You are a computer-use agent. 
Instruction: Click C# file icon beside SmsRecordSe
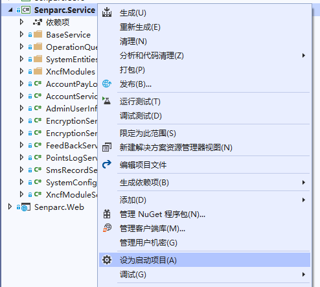click(38, 170)
